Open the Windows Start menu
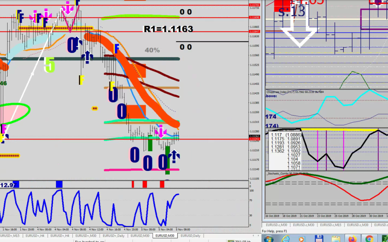This screenshot has width=388, height=242. 269,238
